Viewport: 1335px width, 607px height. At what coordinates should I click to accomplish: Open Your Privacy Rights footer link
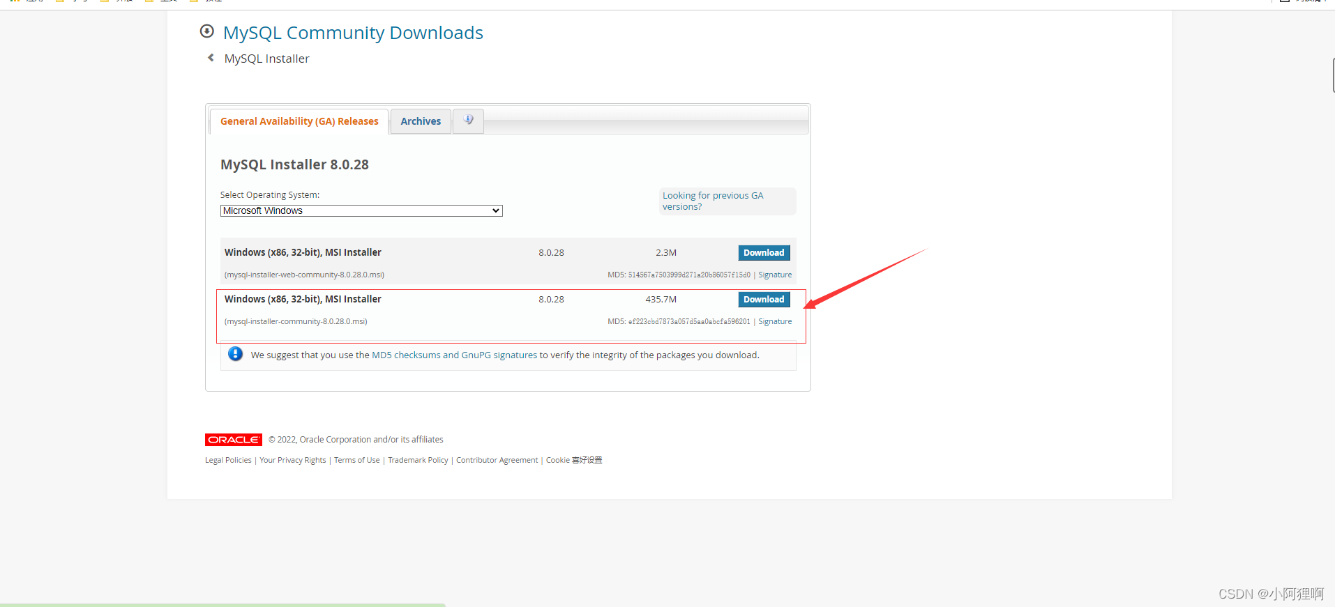pos(293,460)
